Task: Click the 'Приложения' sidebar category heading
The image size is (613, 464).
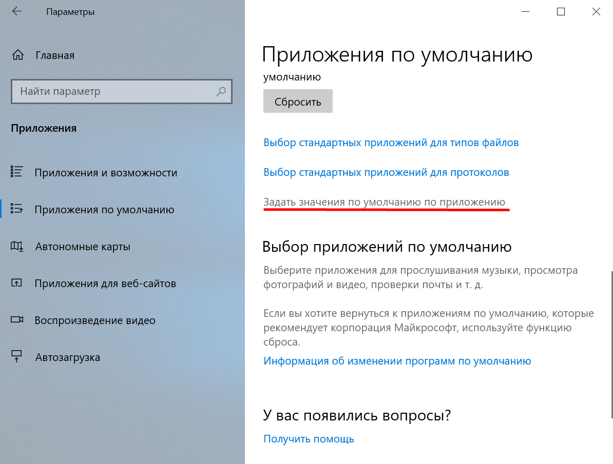Action: [44, 128]
